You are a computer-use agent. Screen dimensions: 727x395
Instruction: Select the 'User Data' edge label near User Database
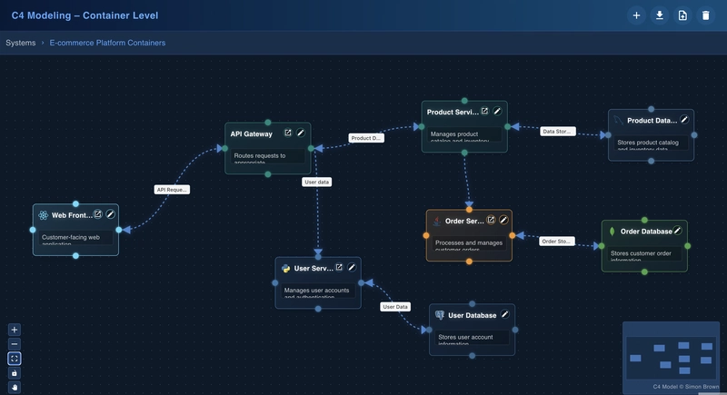click(395, 307)
